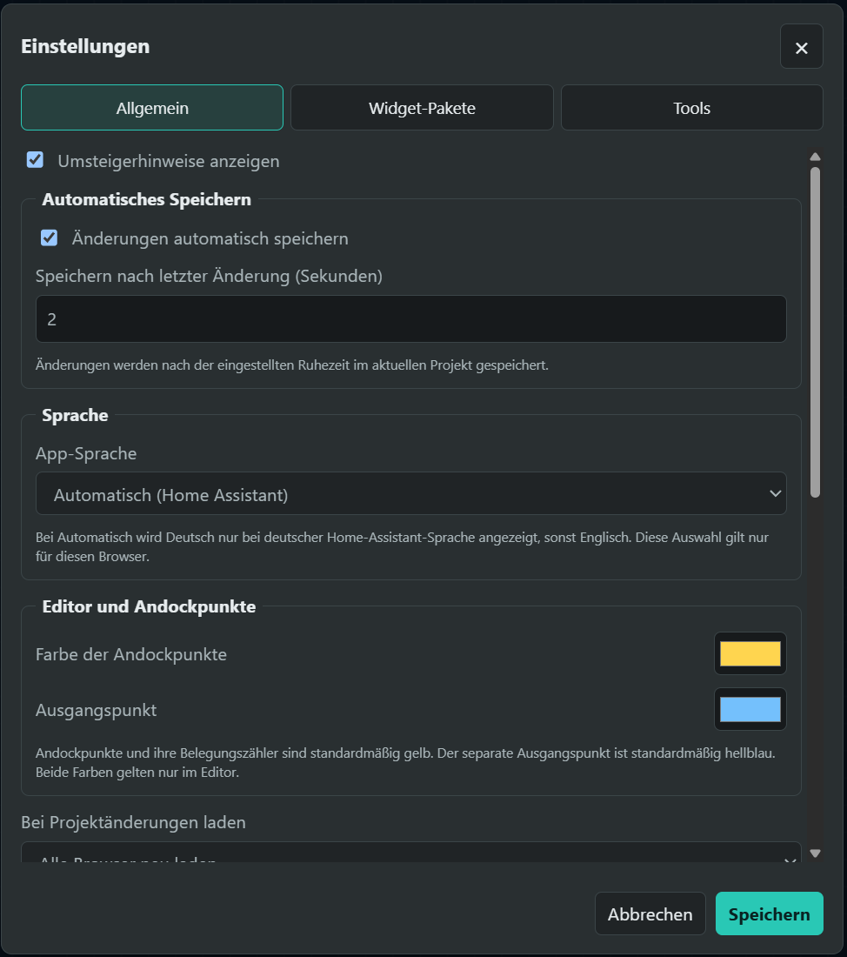The height and width of the screenshot is (957, 847).
Task: Open the Bei Projektänderungen laden dropdown
Action: coord(410,853)
